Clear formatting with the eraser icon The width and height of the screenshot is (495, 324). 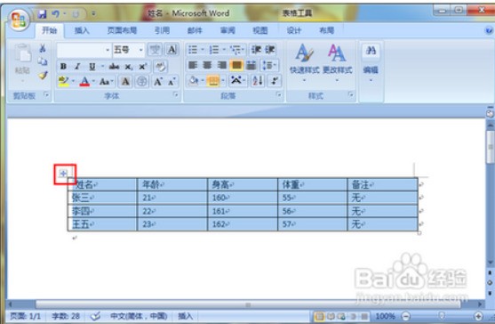click(160, 67)
